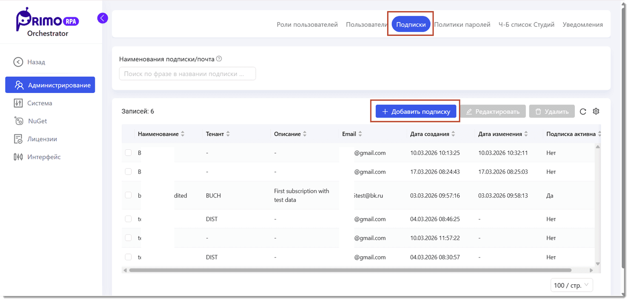The height and width of the screenshot is (301, 629).
Task: Sort table by Дата создания column
Action: pyautogui.click(x=430, y=134)
